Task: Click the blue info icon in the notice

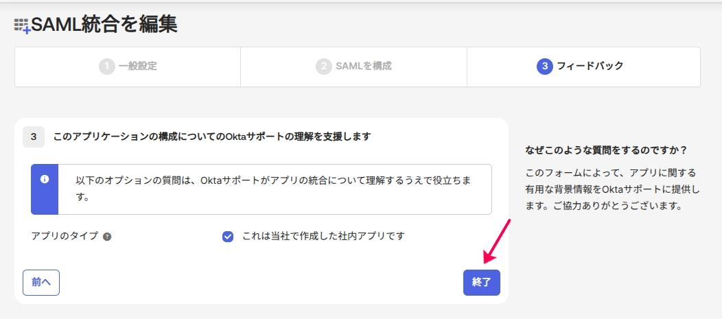Action: pyautogui.click(x=45, y=180)
